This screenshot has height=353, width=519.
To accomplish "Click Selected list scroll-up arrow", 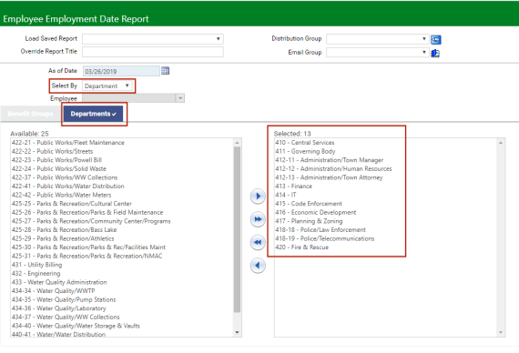I will pos(501,143).
